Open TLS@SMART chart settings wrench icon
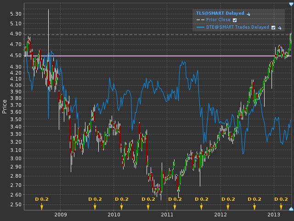The image size is (294, 221). 248,14
